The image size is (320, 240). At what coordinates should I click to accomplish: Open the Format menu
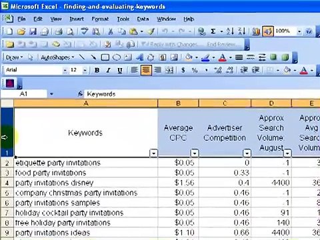tap(100, 19)
